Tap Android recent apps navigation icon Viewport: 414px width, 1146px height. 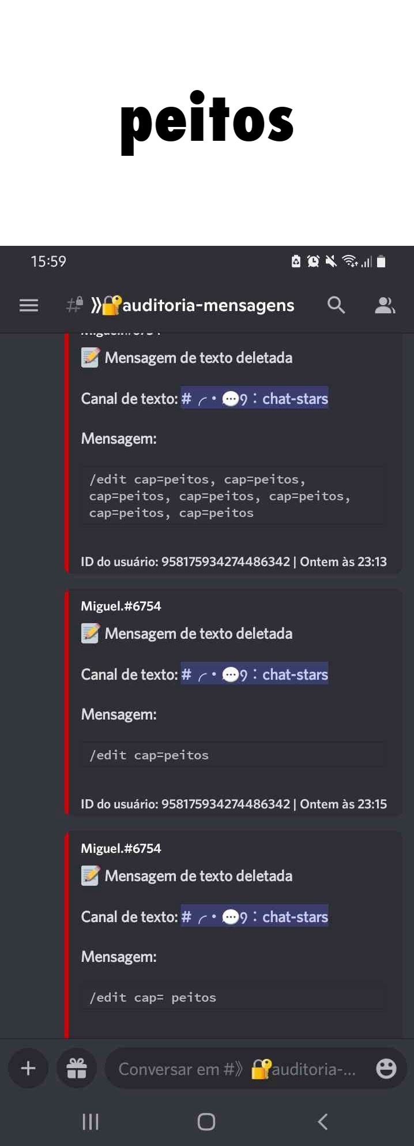(91, 1122)
